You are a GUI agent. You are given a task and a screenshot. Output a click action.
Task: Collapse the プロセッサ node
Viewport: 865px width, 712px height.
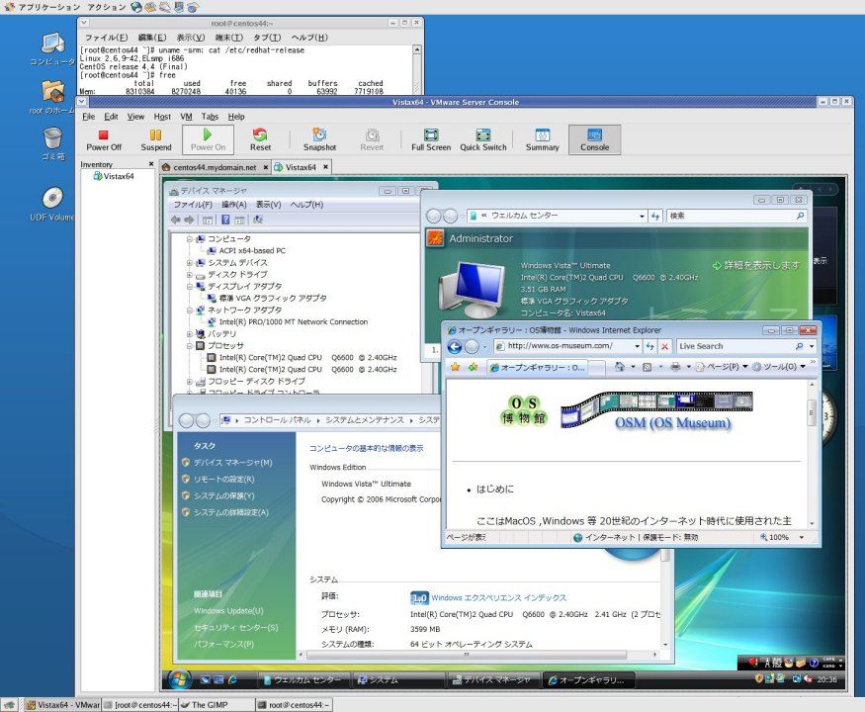(189, 346)
